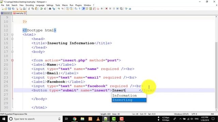218x122 pixels.
Task: Show hidden icons in the system tray
Action: (180, 119)
